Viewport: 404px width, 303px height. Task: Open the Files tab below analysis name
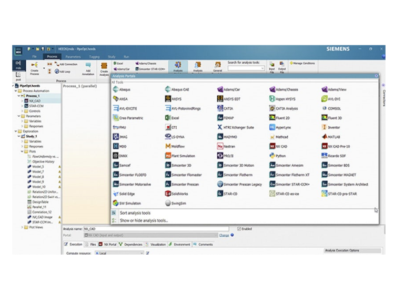pos(91,244)
